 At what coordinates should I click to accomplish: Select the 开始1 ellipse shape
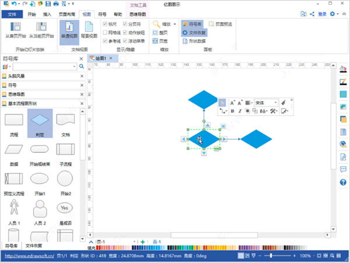[40, 178]
